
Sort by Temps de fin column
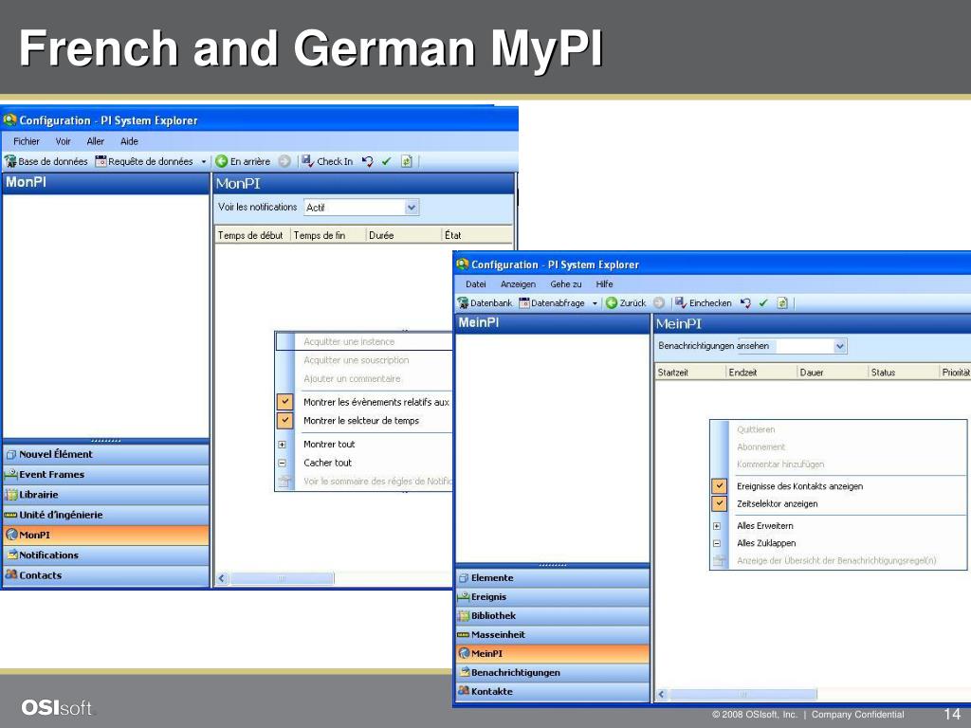pyautogui.click(x=327, y=235)
